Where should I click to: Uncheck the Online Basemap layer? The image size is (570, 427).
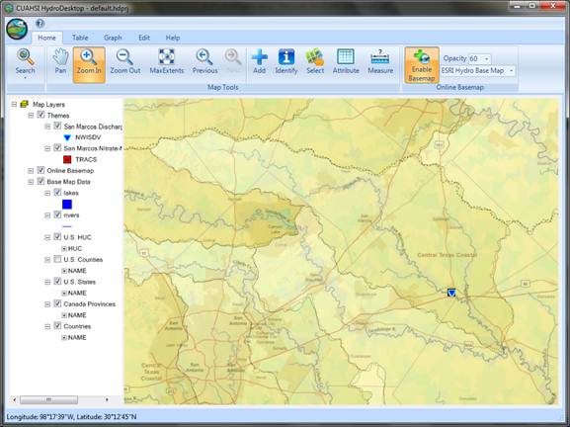41,170
